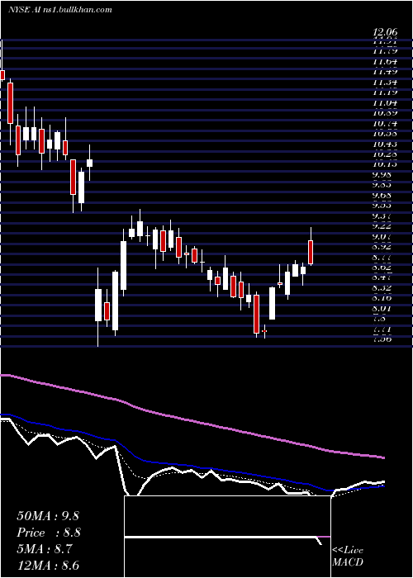Image resolution: width=413 pixels, height=578 pixels.
Task: Click the Live MACD inset panel
Action: 227,537
